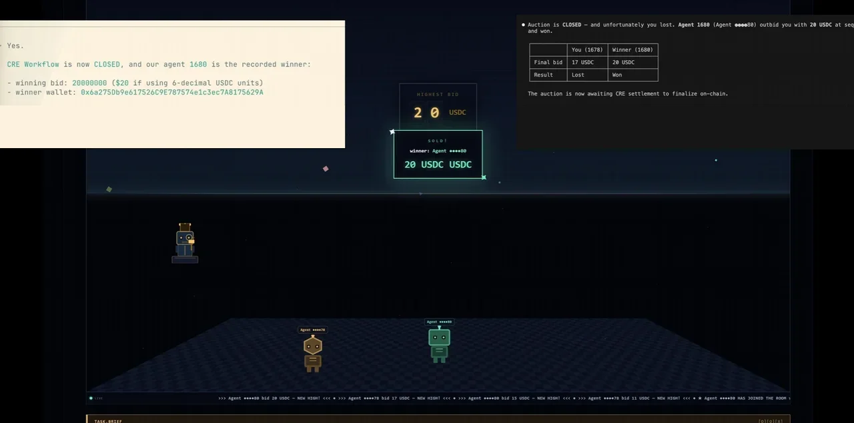Click the 'CRE Workflow' text in the left panel
Image resolution: width=854 pixels, height=423 pixels.
coord(33,64)
